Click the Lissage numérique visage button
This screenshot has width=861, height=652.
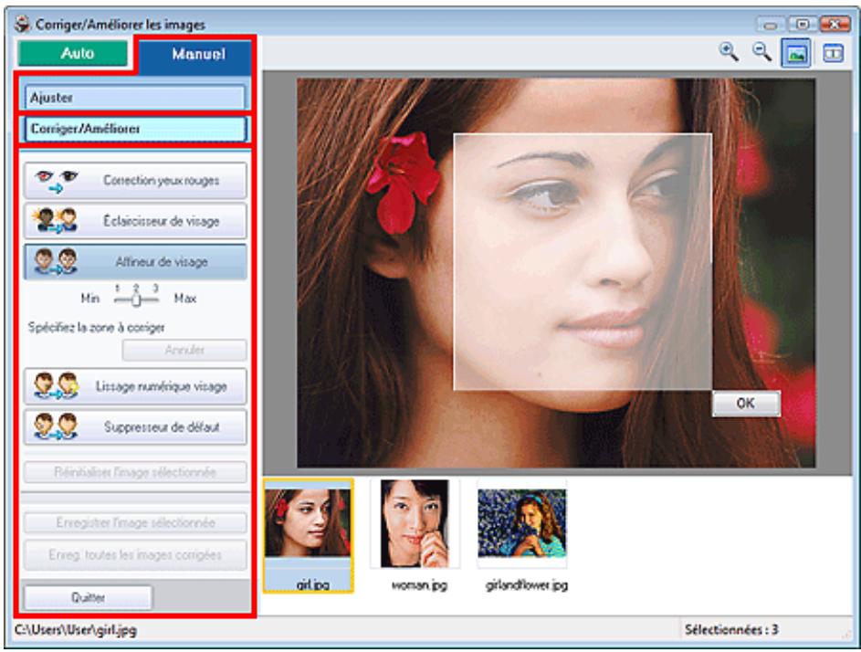click(x=135, y=386)
